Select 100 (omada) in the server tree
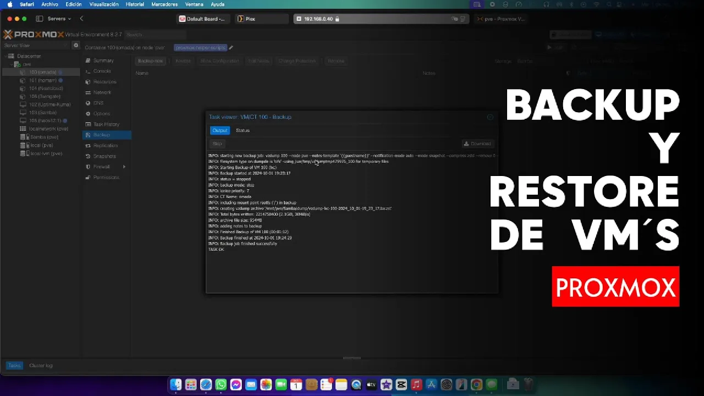704x396 pixels. pos(42,72)
